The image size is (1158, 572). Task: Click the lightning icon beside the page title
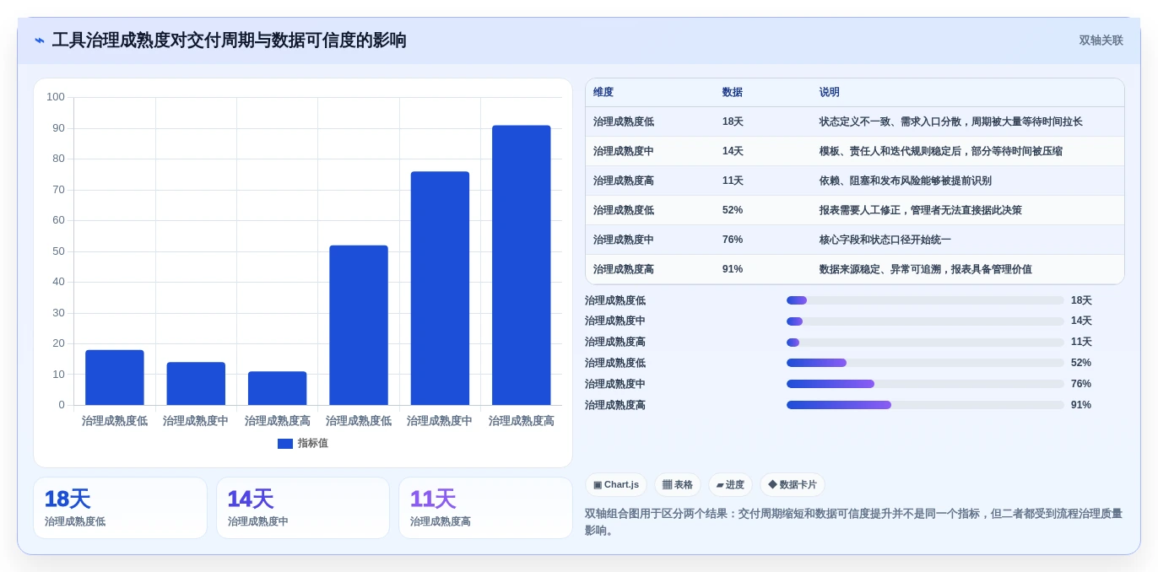coord(40,40)
